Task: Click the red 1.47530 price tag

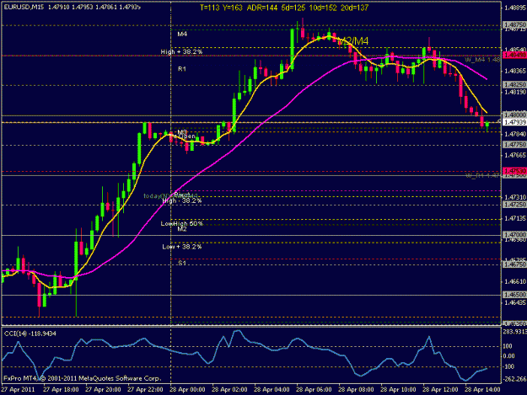Action: coord(514,171)
